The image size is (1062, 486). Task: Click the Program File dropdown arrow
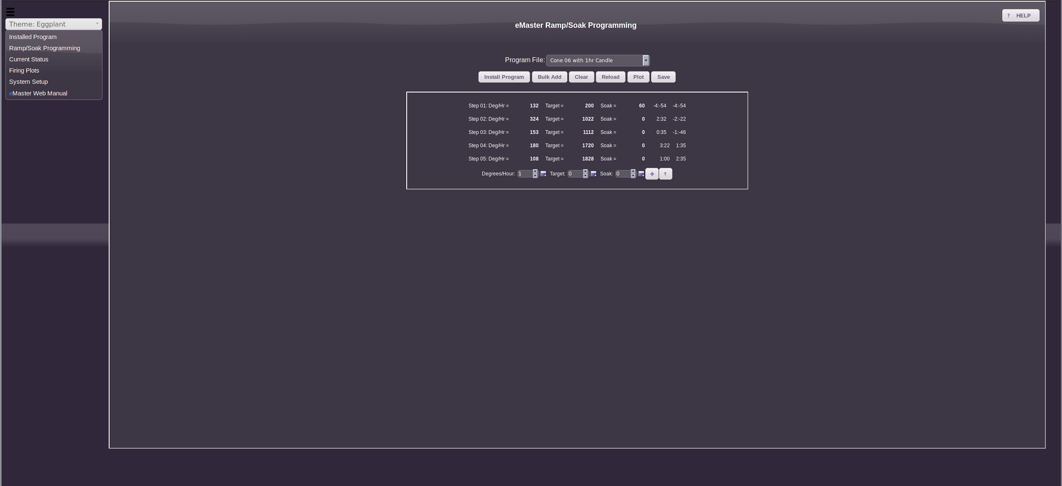646,60
